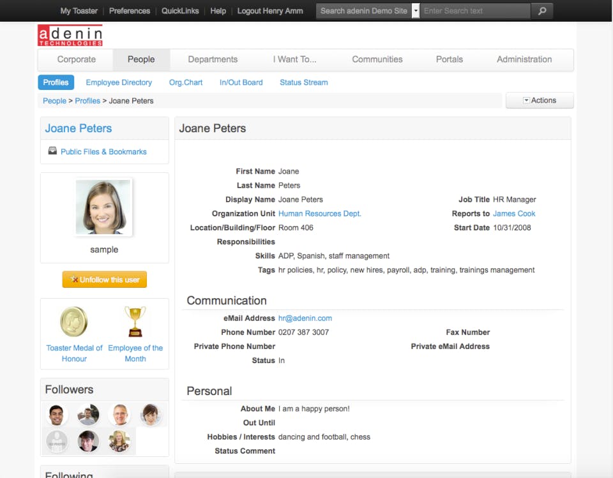Click the Followers panel heading

coord(69,390)
